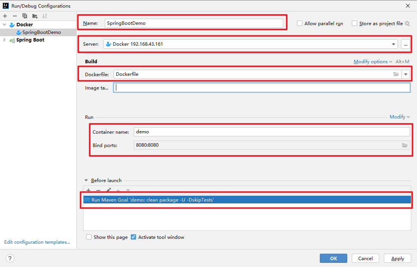
Task: Select the SpringBootDemo configuration in tree
Action: (x=41, y=32)
